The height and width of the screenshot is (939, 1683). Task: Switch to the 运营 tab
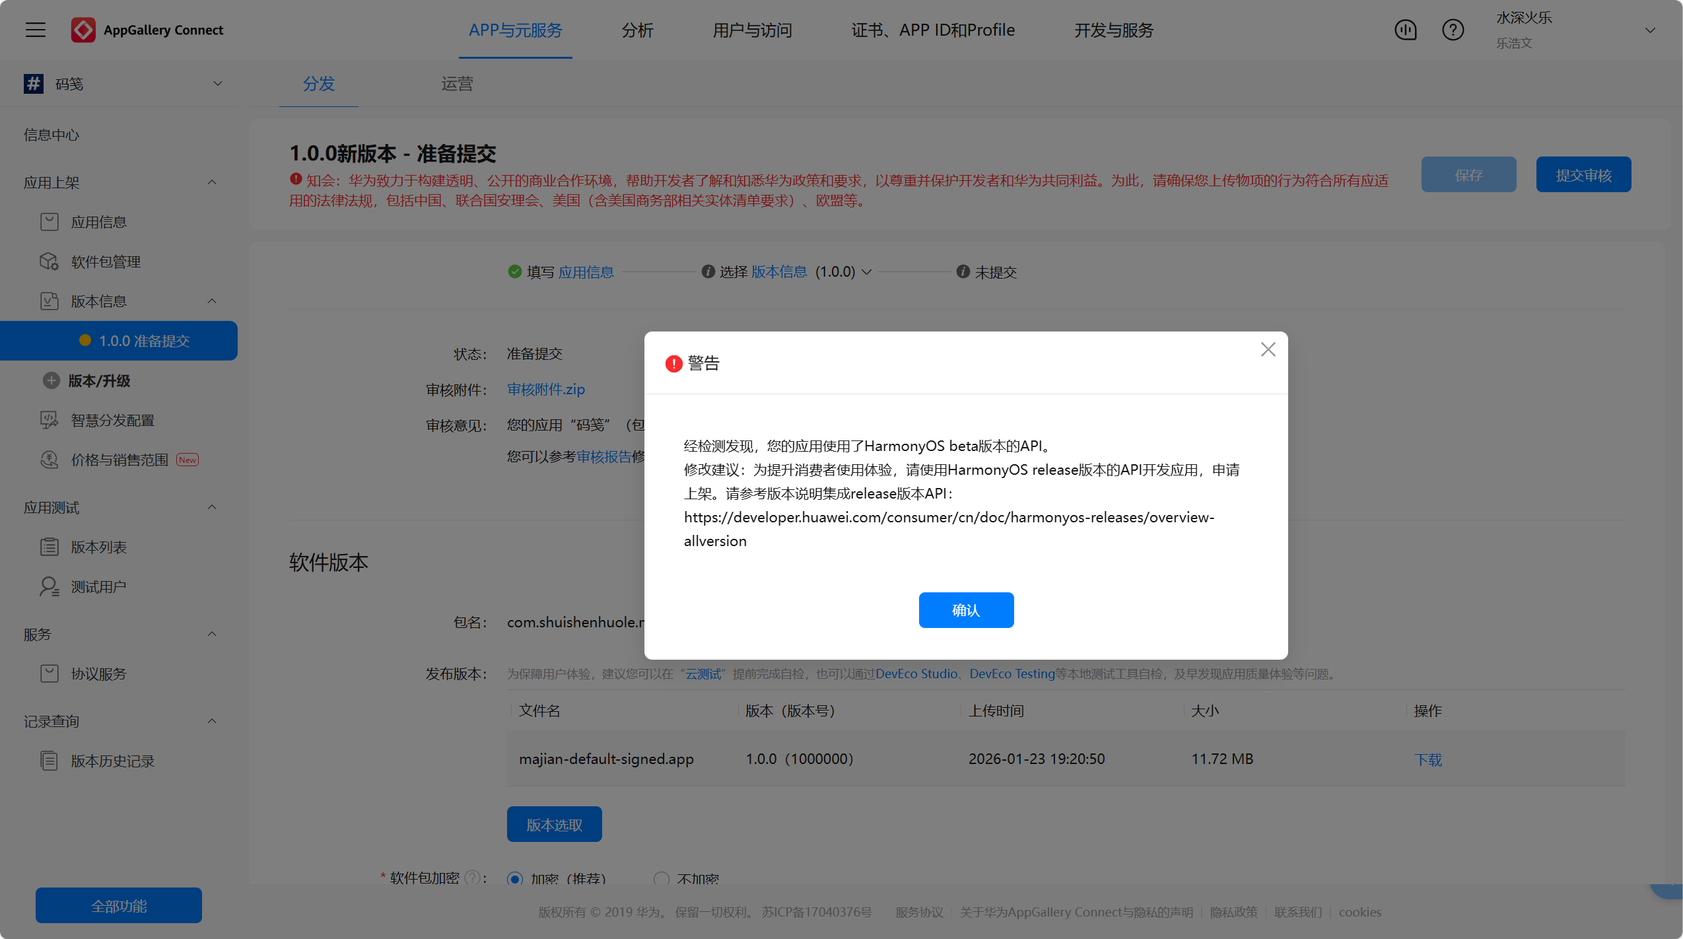457,84
